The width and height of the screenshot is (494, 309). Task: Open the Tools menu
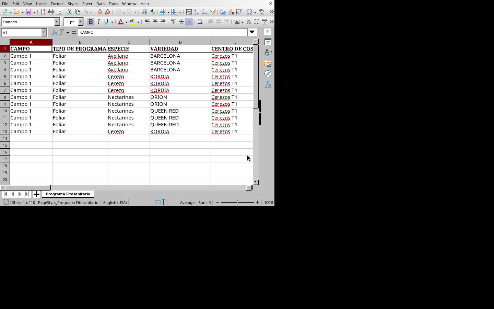coord(113,4)
